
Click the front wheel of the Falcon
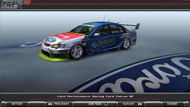(x=77, y=52)
